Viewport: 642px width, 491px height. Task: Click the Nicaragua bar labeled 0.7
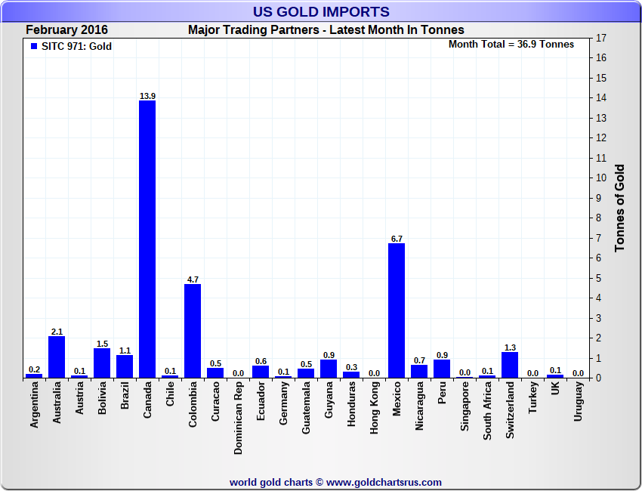[x=419, y=372]
